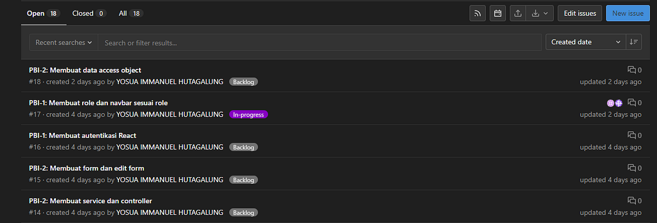This screenshot has height=223, width=657.
Task: Switch to the Closed issues tab
Action: pyautogui.click(x=89, y=13)
